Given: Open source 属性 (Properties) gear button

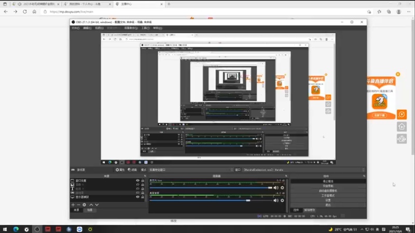Looking at the screenshot, I should pos(120,170).
